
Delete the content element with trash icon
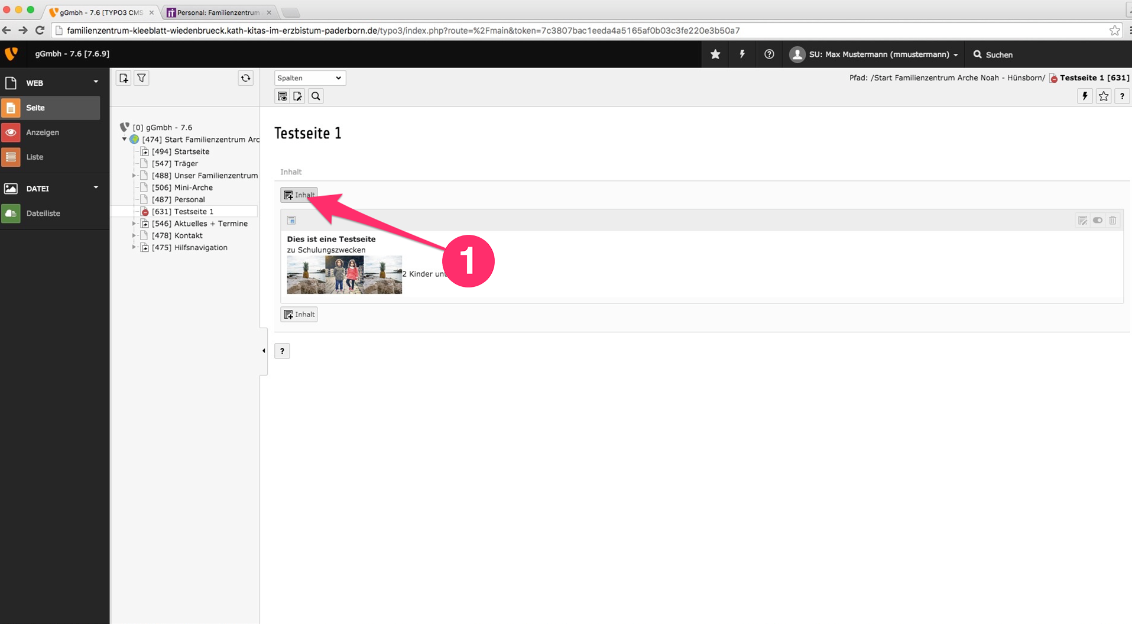click(x=1112, y=221)
